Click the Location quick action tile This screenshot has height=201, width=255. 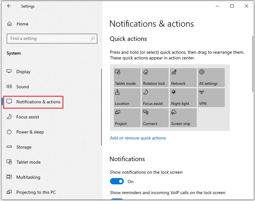[127, 97]
